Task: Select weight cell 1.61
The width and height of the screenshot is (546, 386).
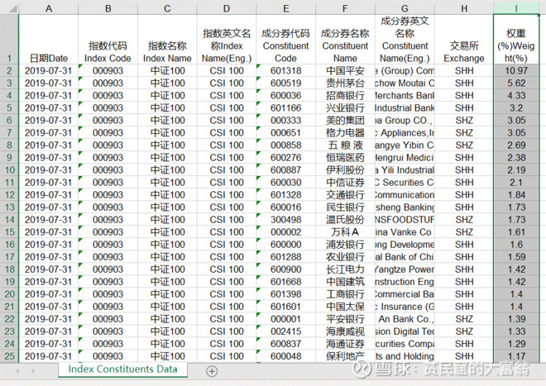Action: [x=516, y=232]
